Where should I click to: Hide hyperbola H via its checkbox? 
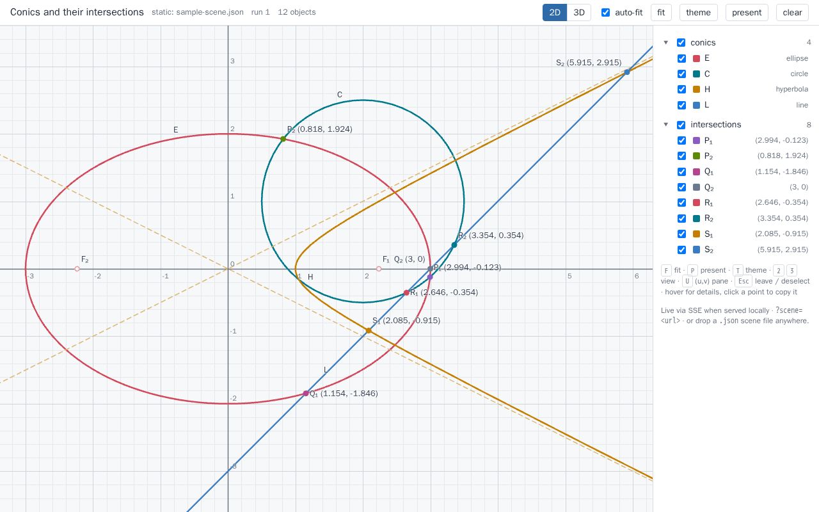coord(681,90)
